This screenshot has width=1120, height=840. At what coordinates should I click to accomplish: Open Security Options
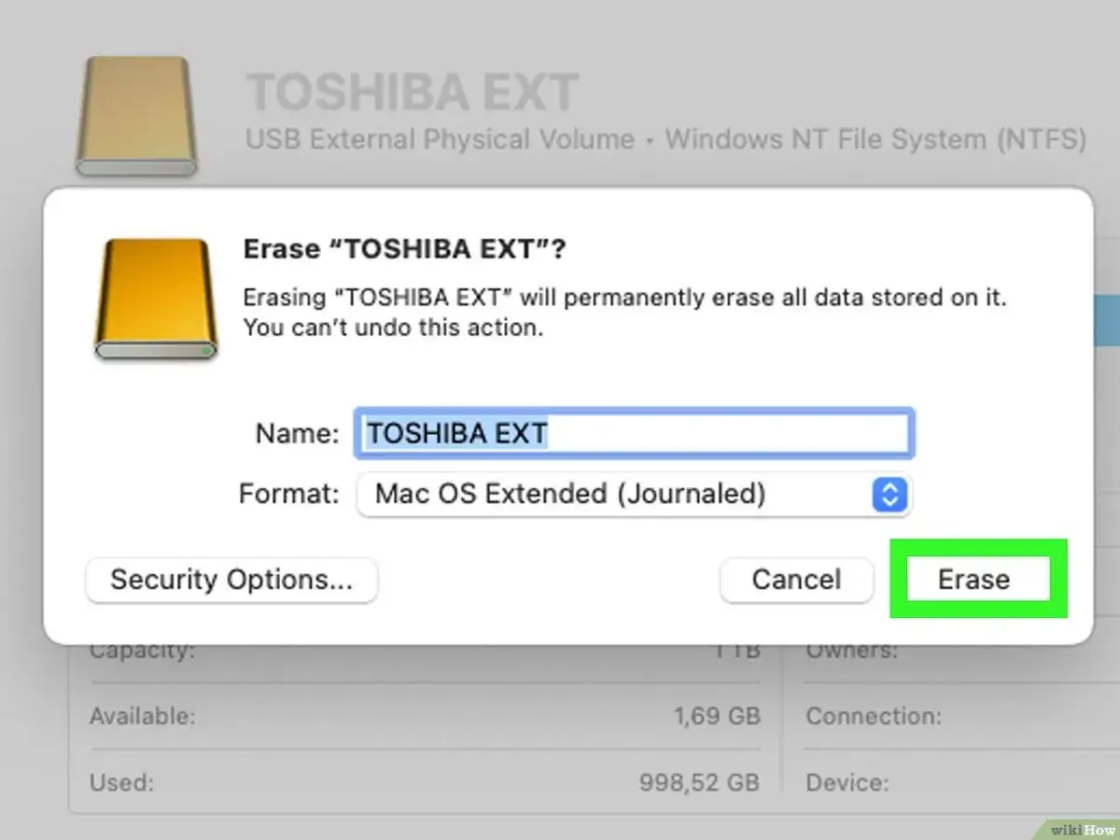(231, 580)
